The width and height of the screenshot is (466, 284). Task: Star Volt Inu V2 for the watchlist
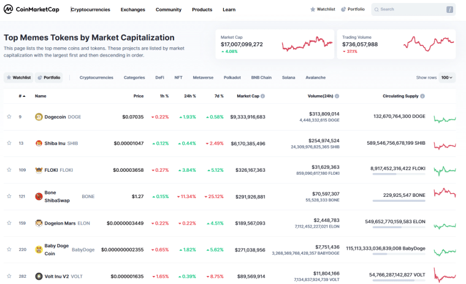(x=9, y=276)
